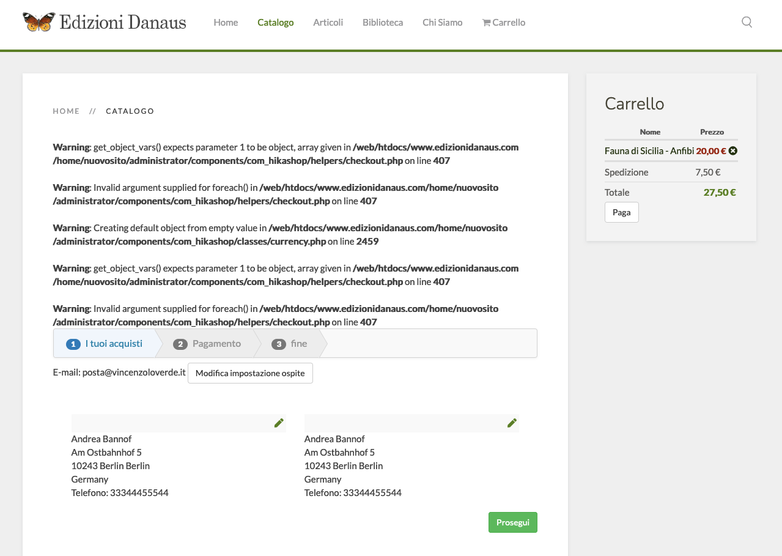
Task: Click the Nome column header
Action: [650, 132]
